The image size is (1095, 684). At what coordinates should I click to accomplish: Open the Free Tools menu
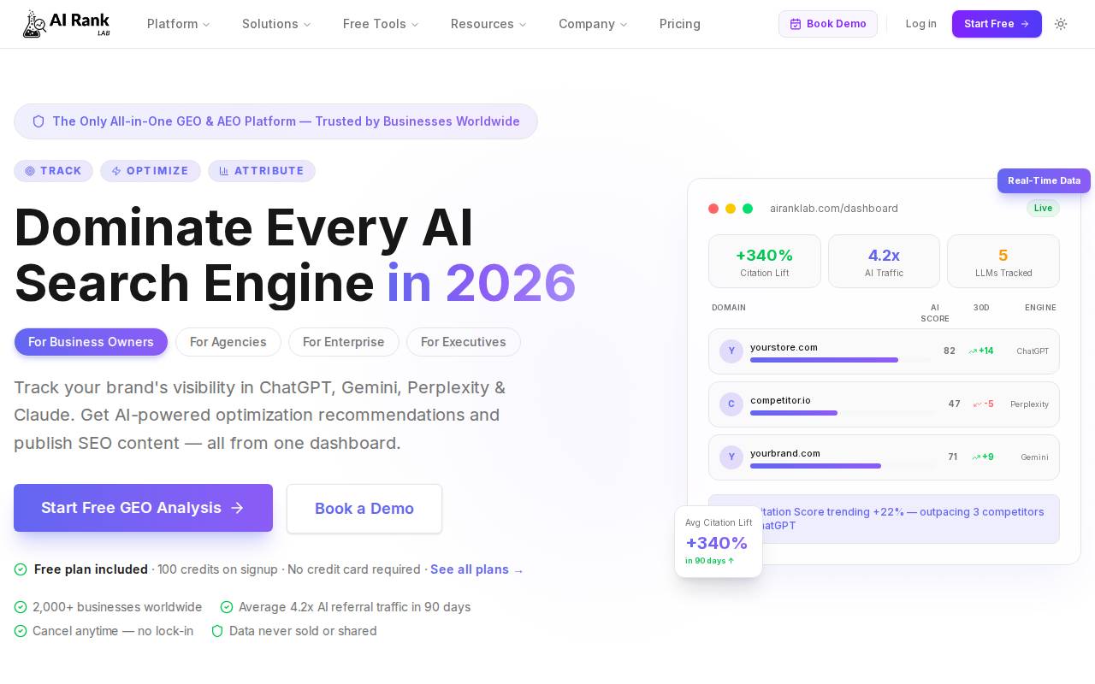click(x=381, y=24)
